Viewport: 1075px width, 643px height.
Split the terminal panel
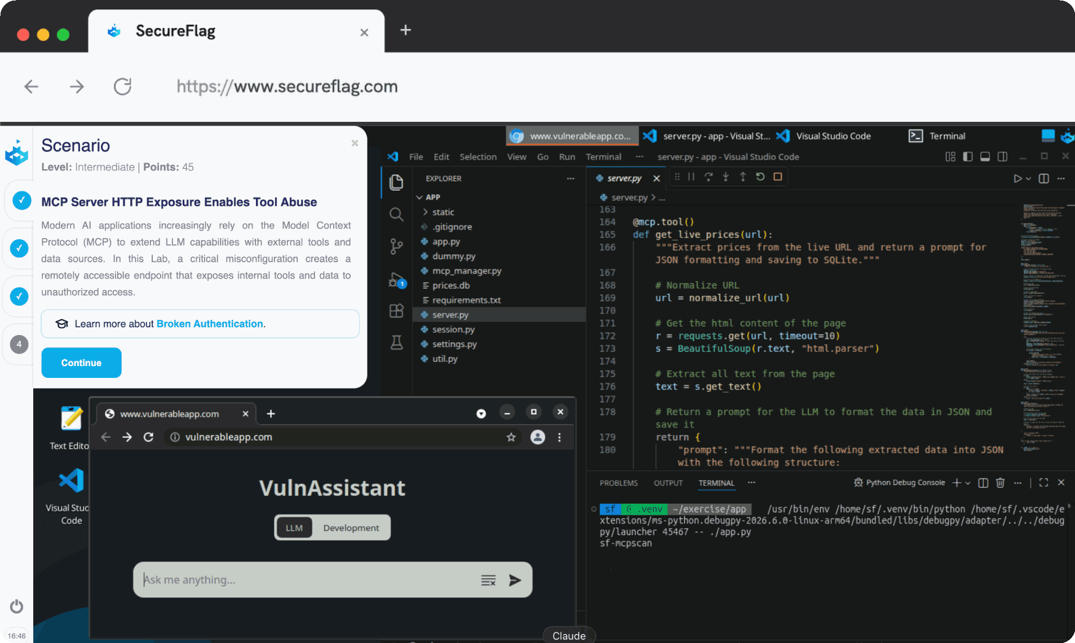[983, 483]
